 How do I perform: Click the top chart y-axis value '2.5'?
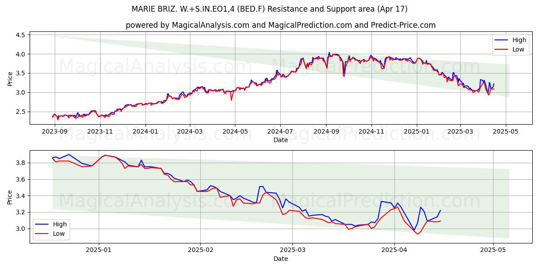(x=22, y=112)
